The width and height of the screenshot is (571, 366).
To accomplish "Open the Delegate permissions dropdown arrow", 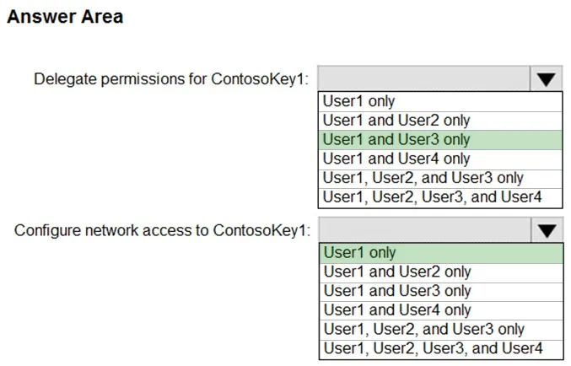I will click(546, 78).
